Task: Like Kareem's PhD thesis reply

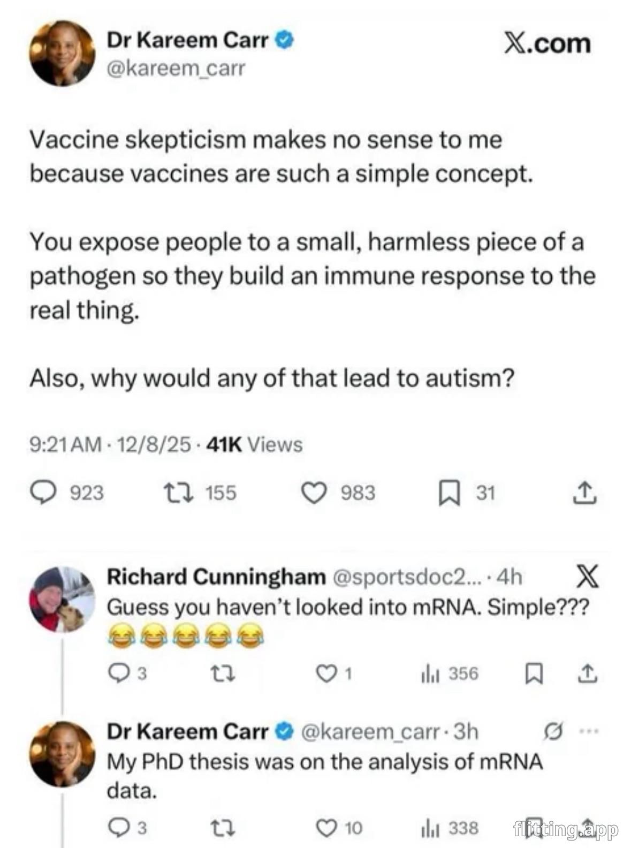Action: coord(325,828)
